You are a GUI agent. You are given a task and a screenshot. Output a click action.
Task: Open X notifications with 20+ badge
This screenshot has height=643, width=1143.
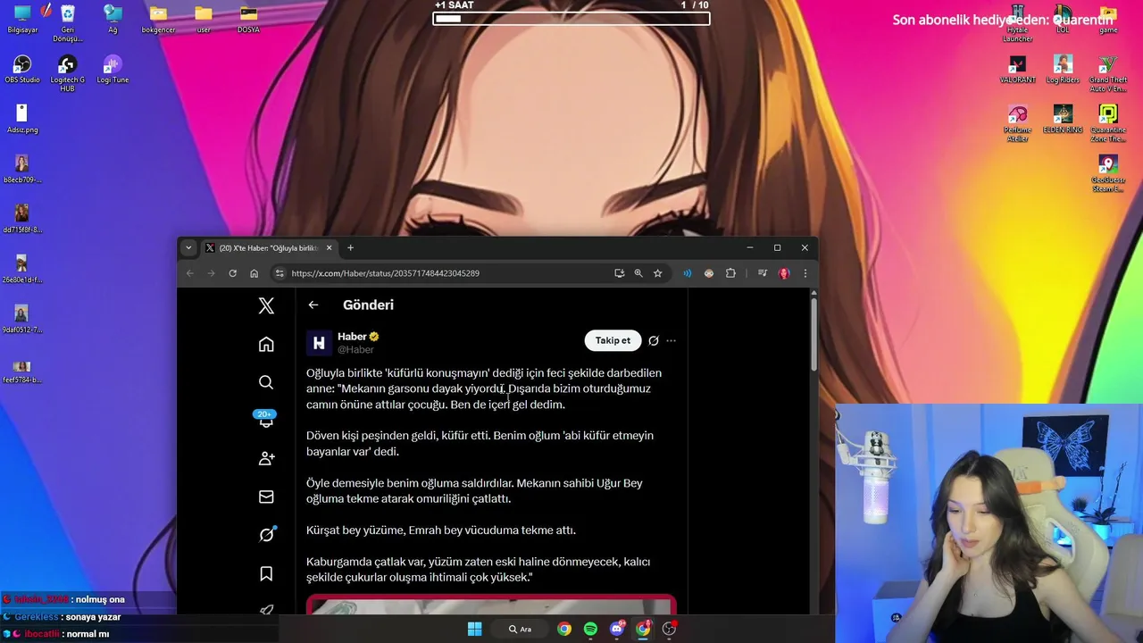point(265,419)
